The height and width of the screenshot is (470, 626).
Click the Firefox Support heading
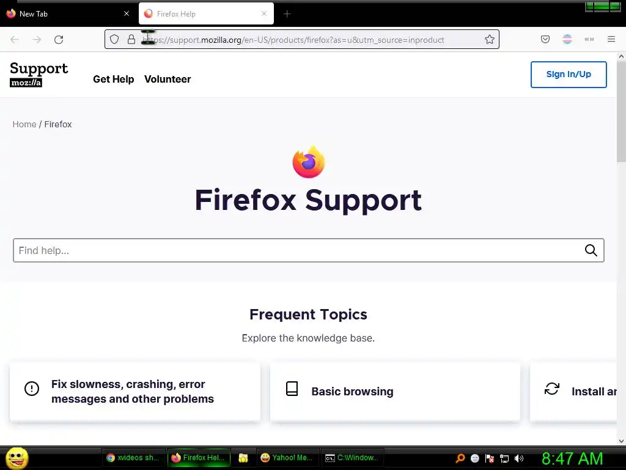[308, 200]
